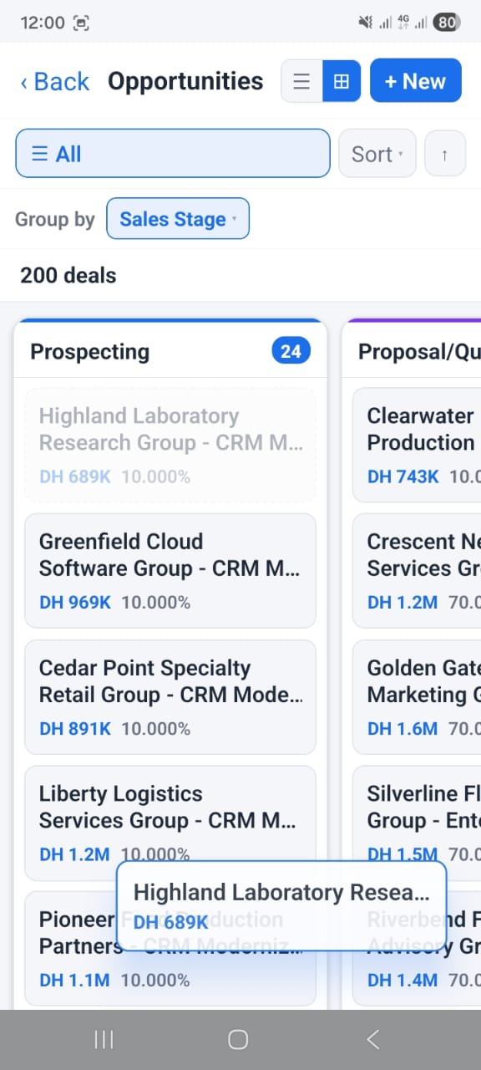481x1070 pixels.
Task: Click the 200 deals count text
Action: [x=68, y=275]
